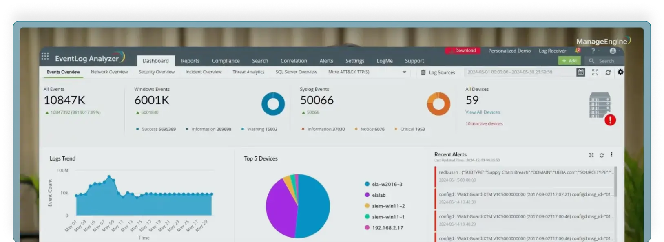Expand the Recent Alerts widget
The width and height of the screenshot is (664, 242).
click(591, 155)
